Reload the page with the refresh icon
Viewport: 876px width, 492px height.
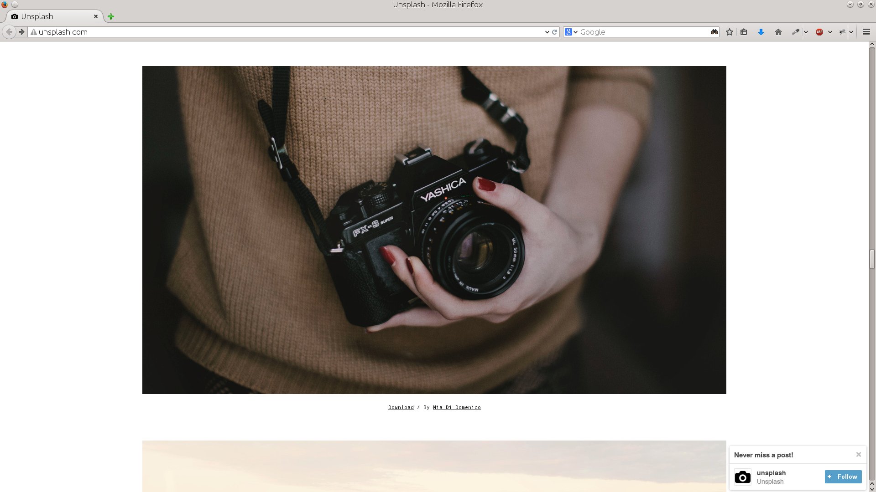tap(555, 32)
